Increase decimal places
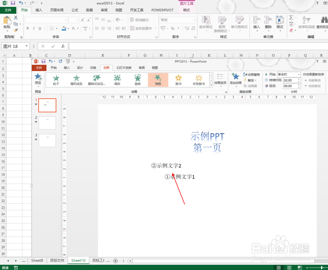The image size is (328, 270). 187,28
